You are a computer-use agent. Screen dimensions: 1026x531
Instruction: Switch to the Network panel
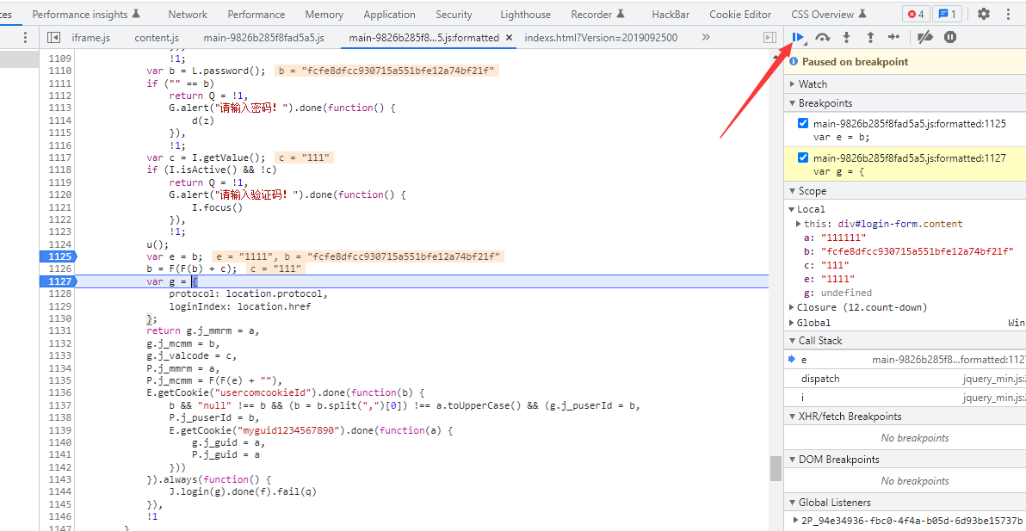tap(188, 14)
